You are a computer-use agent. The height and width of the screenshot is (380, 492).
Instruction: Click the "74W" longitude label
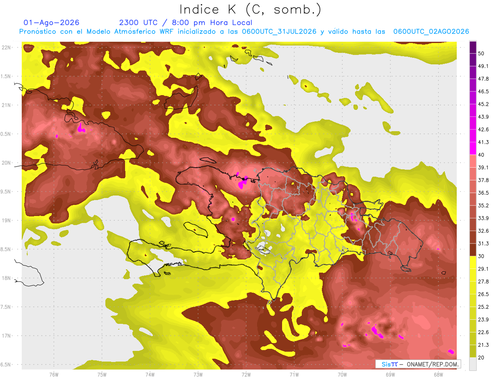point(150,374)
